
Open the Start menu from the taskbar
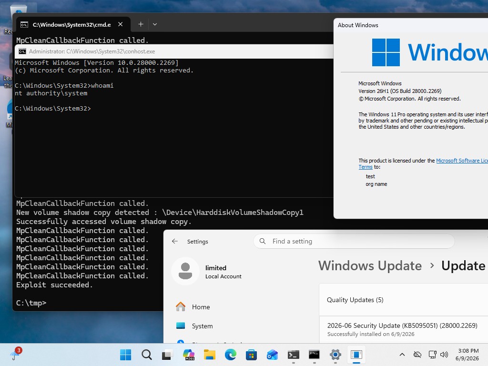(125, 355)
